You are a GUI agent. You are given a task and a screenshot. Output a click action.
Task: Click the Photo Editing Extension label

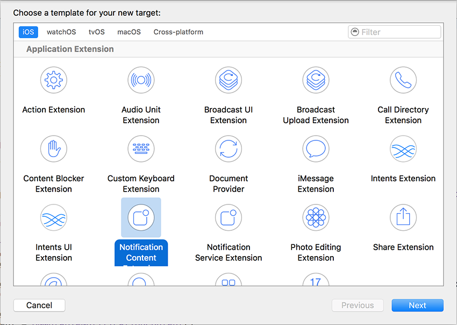point(316,253)
